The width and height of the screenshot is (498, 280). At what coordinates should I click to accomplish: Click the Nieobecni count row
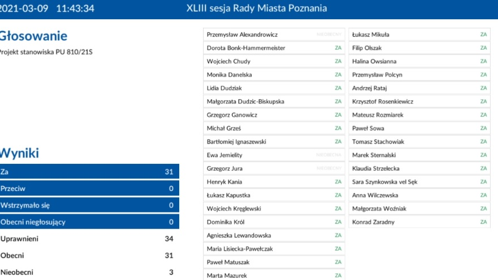click(x=89, y=272)
